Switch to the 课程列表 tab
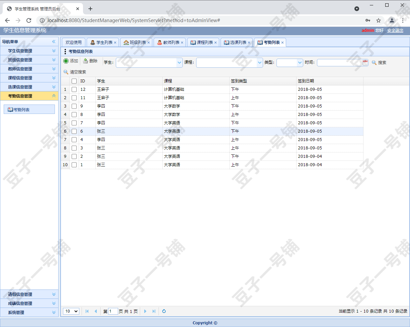The height and width of the screenshot is (327, 410). pos(202,42)
